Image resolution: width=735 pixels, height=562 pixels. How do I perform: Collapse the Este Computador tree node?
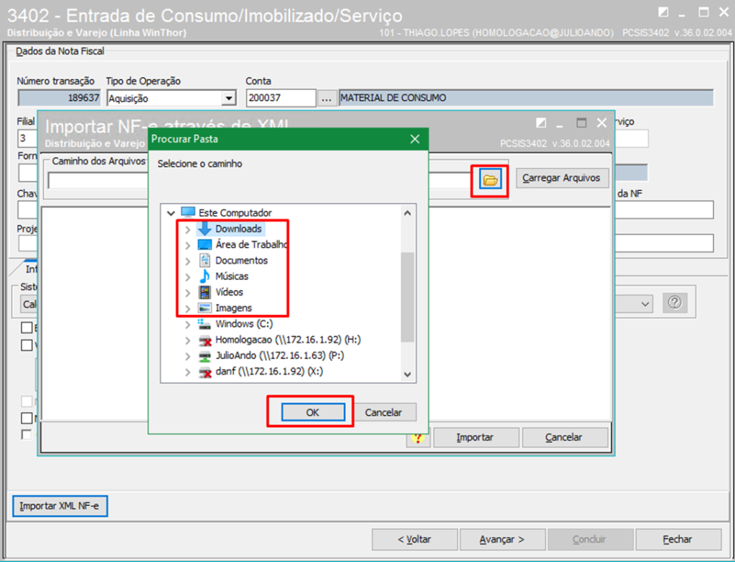(x=171, y=213)
